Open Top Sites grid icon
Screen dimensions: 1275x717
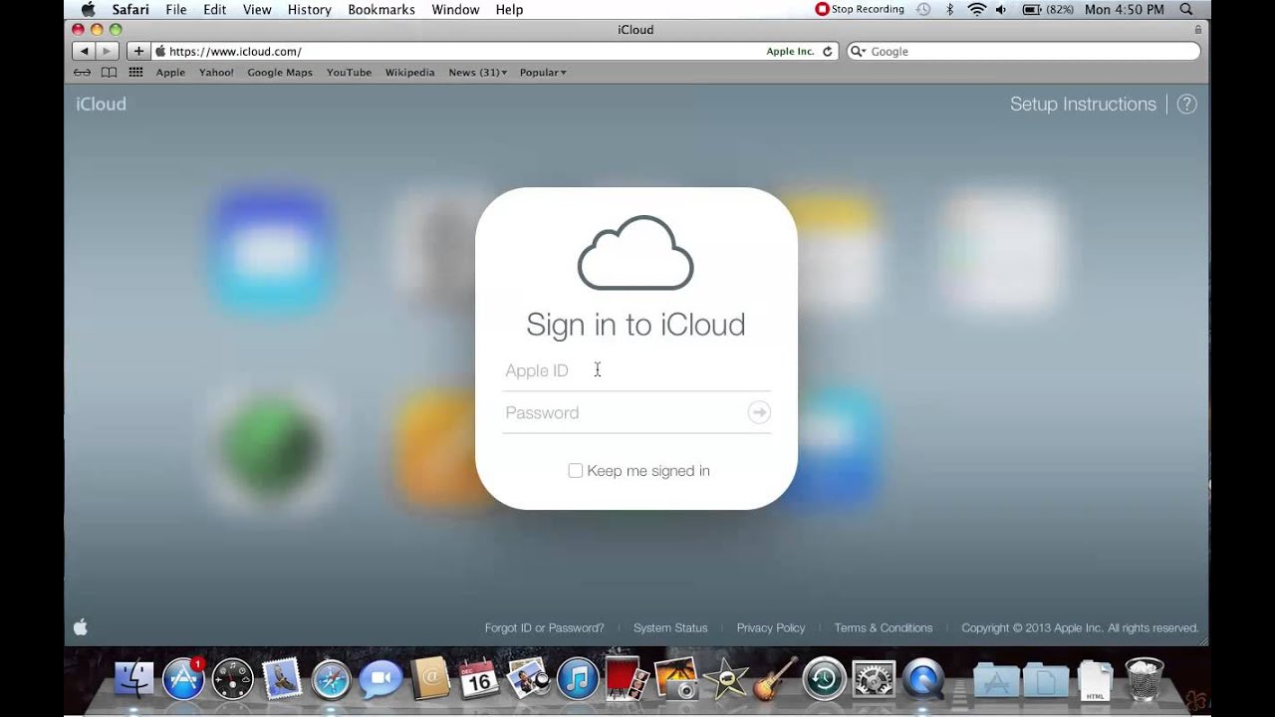pyautogui.click(x=135, y=73)
